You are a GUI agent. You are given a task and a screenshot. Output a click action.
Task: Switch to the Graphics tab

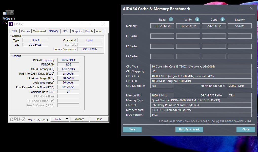(x=77, y=31)
